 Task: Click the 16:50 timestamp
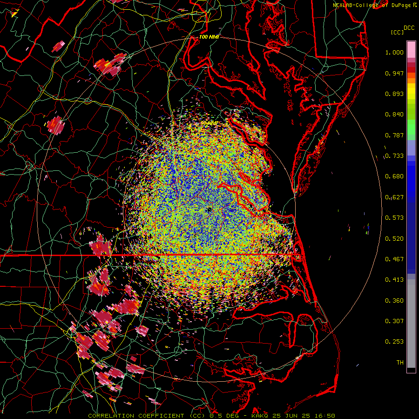(325, 416)
